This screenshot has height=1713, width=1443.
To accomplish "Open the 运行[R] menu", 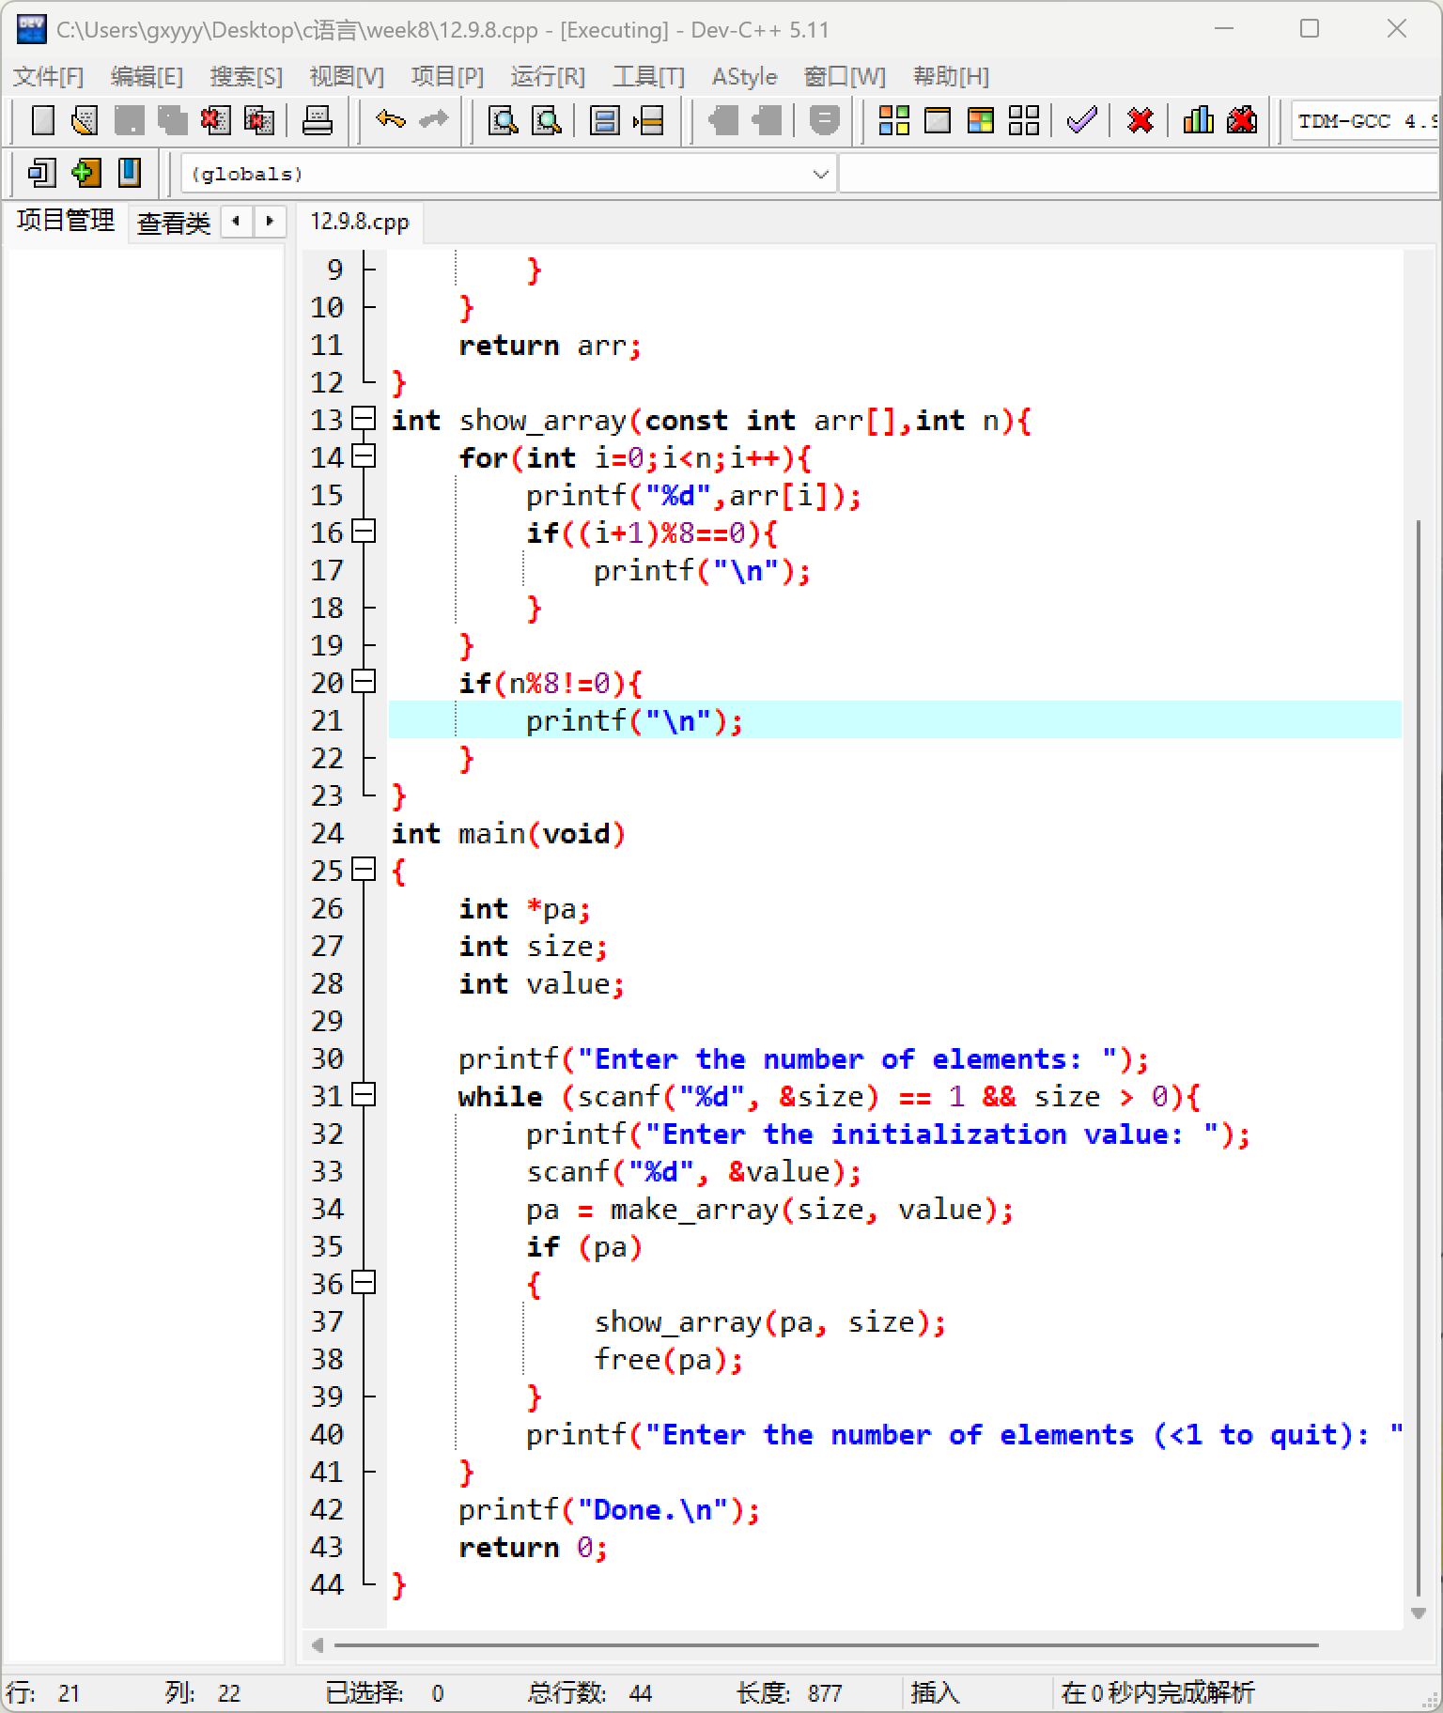I will [x=548, y=76].
